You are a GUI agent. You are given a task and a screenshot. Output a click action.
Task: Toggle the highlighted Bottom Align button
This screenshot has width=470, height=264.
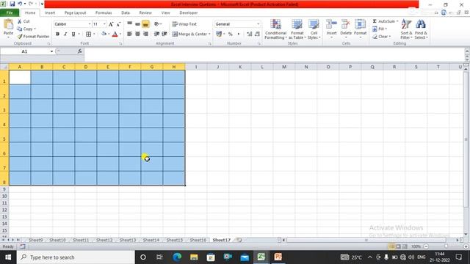[x=145, y=24]
